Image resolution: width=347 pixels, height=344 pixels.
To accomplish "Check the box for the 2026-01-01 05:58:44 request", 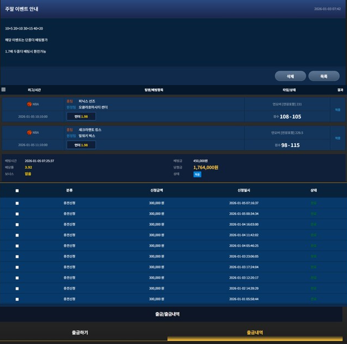I will pyautogui.click(x=17, y=299).
